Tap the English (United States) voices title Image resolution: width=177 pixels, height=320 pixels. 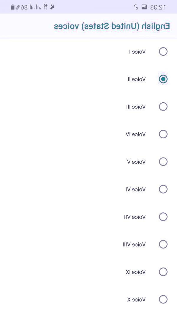click(112, 26)
